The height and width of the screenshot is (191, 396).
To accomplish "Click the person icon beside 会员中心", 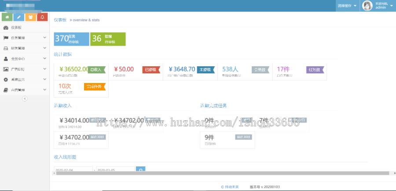I will [x=6, y=59].
